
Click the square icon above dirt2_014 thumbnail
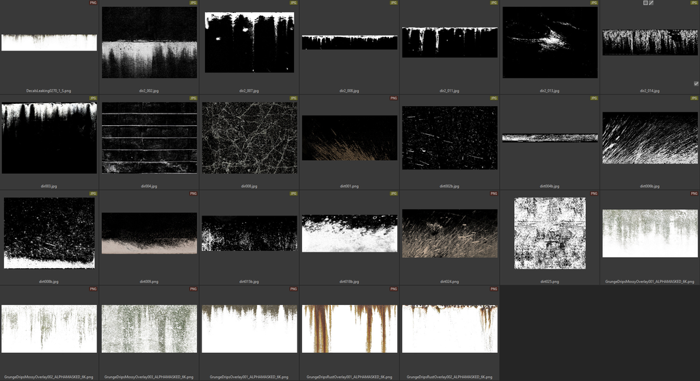(x=645, y=3)
